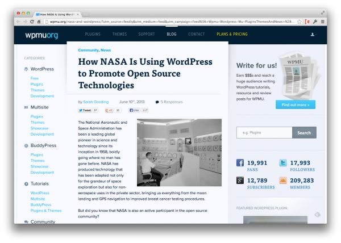This screenshot has width=341, height=243.
Task: Open the Showcase link under Multisite
Action: pyautogui.click(x=39, y=128)
